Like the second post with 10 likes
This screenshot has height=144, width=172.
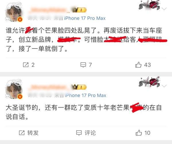pyautogui.click(x=139, y=133)
